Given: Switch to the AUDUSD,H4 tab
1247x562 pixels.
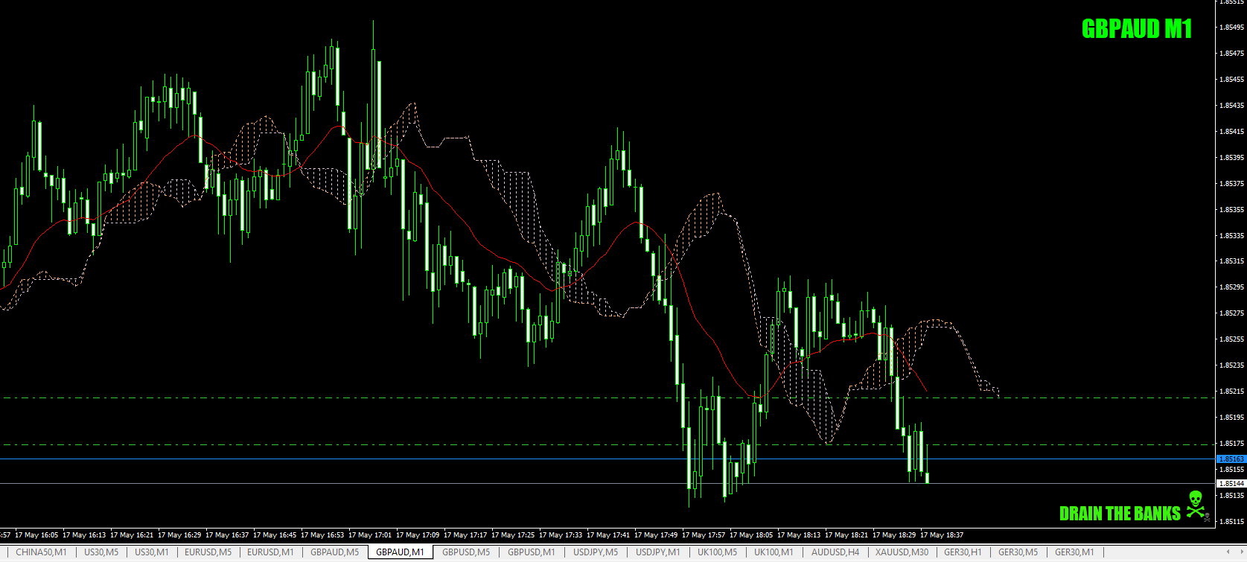Looking at the screenshot, I should (835, 552).
